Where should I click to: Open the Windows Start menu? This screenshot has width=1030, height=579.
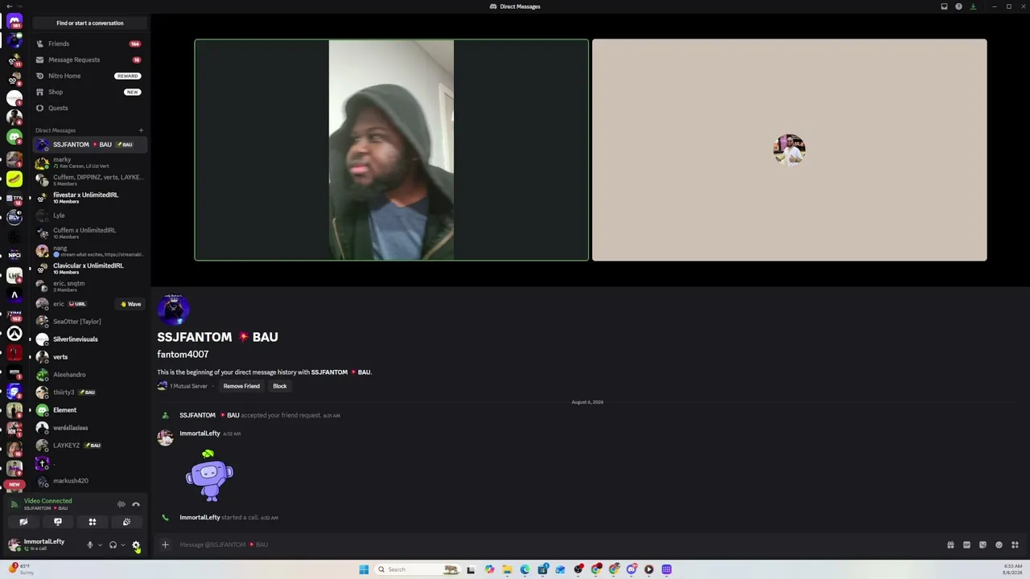click(x=364, y=569)
